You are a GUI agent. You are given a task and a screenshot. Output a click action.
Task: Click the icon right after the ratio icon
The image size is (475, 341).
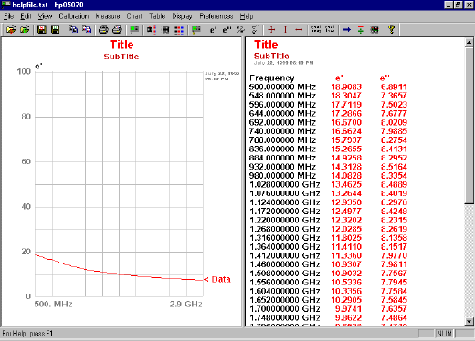click(x=255, y=29)
